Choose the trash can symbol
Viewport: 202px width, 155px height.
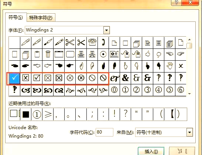48,54
